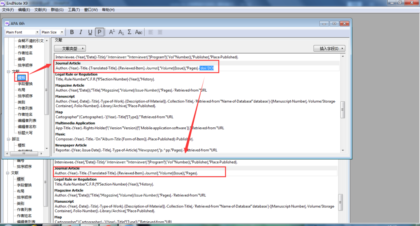
Task: Click the Symbol font (Σ) button
Action: click(x=129, y=32)
